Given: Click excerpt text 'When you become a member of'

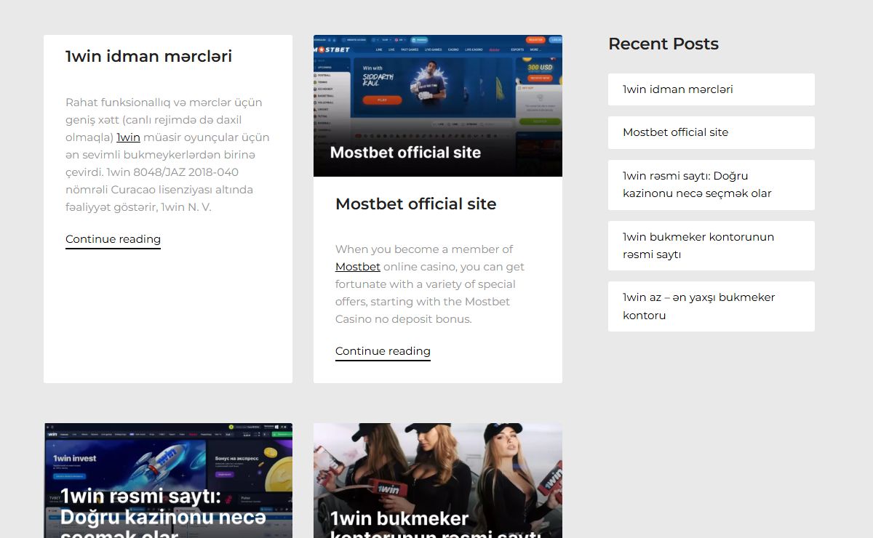Looking at the screenshot, I should click(424, 249).
